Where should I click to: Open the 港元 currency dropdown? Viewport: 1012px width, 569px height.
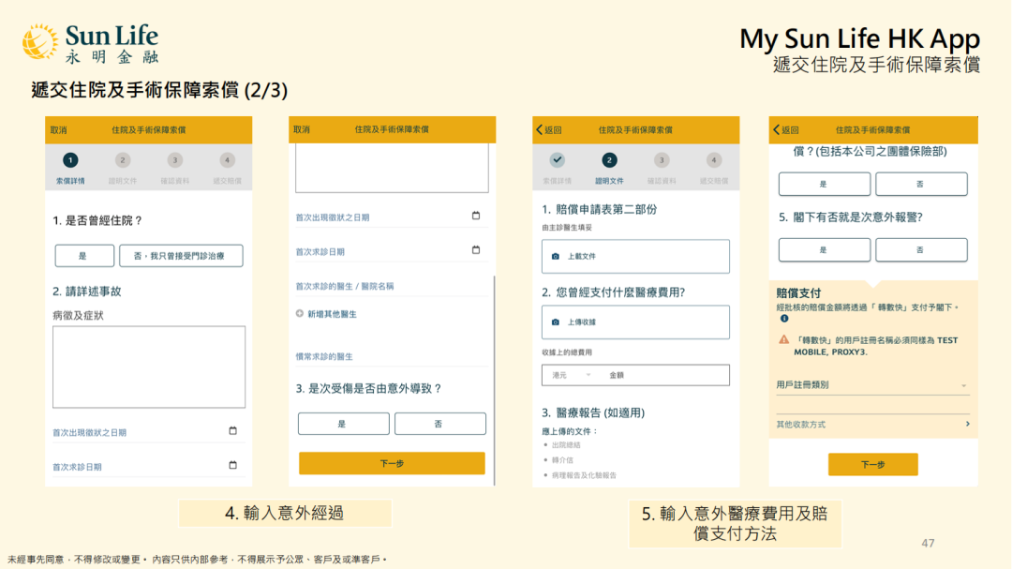(x=571, y=375)
